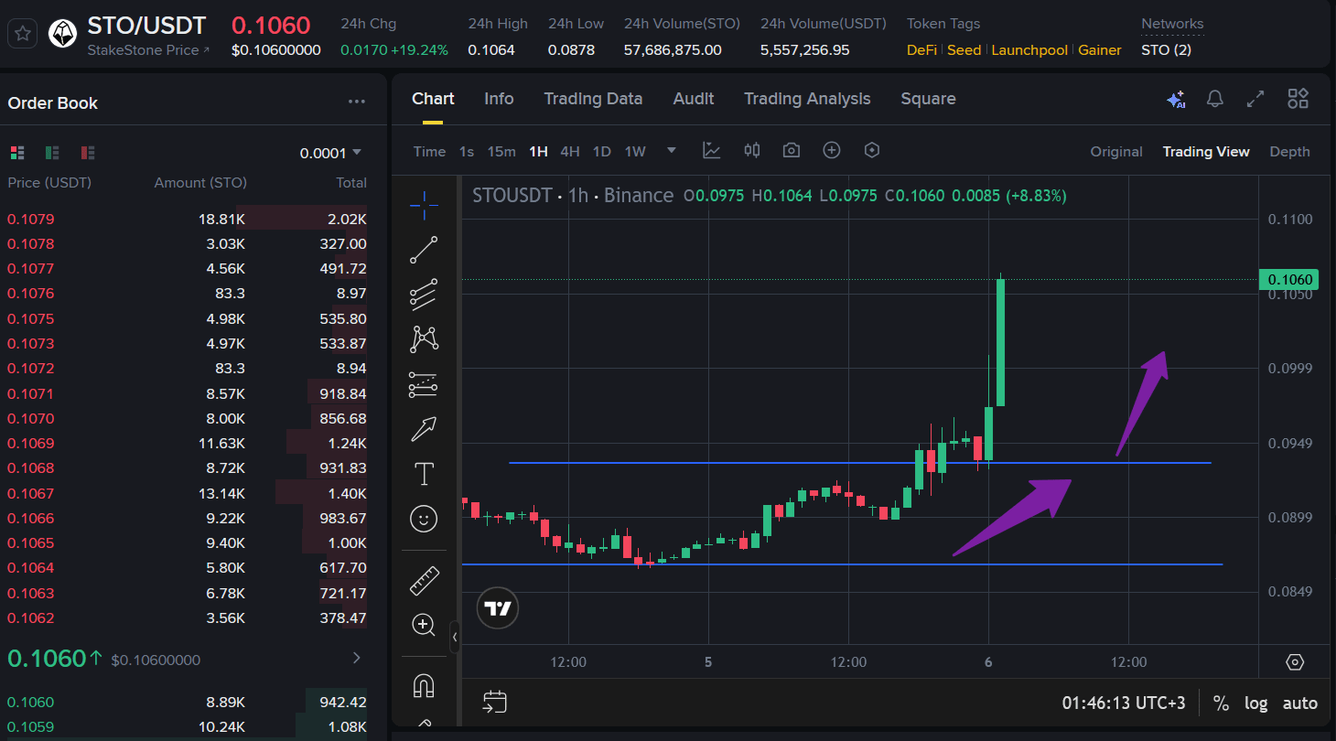Click the Gainer token tag
This screenshot has width=1336, height=741.
1100,50
